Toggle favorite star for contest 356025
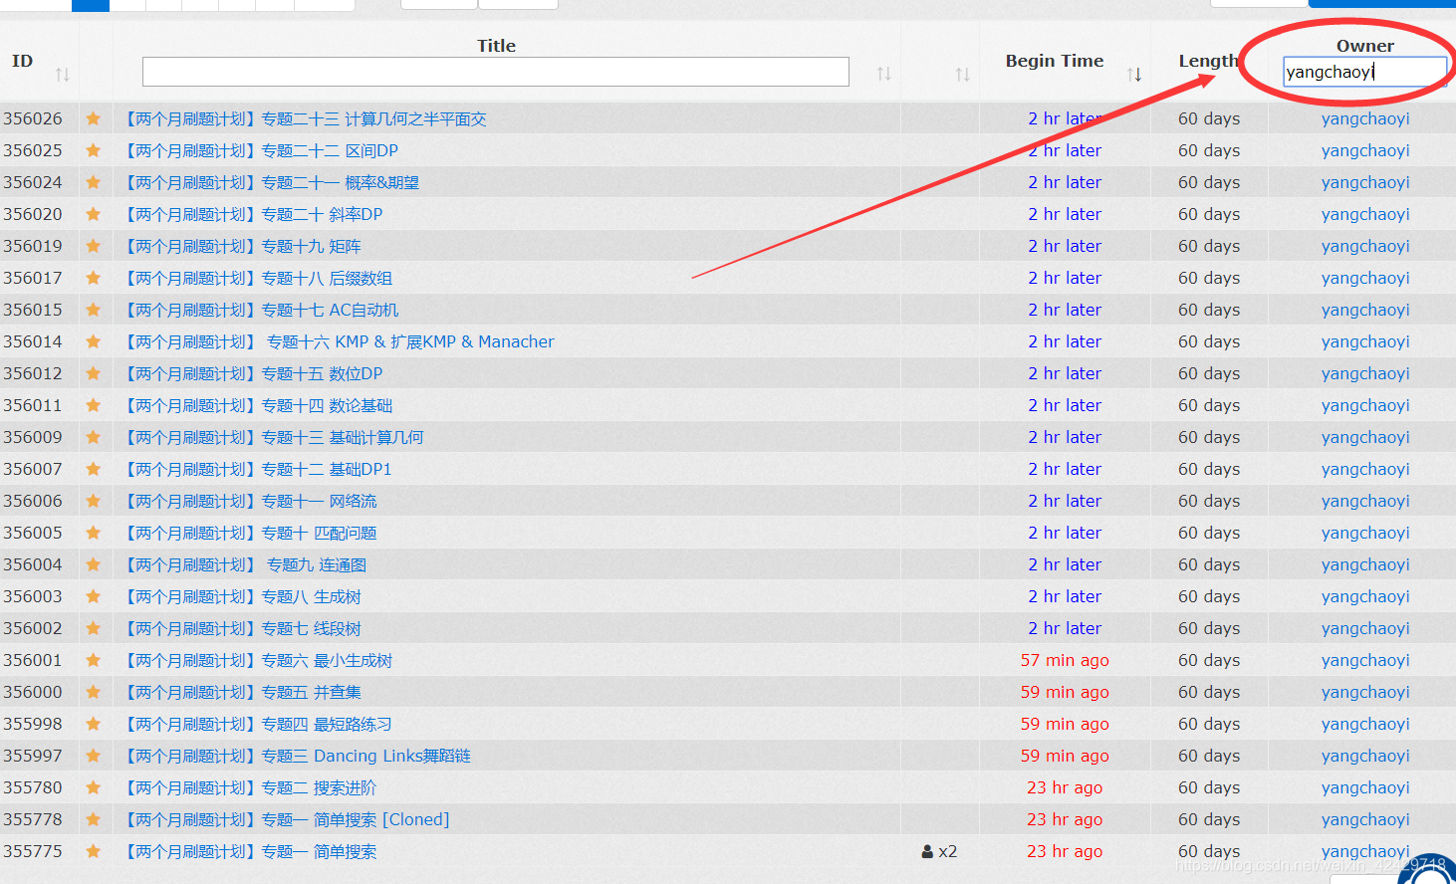This screenshot has height=884, width=1456. click(94, 150)
